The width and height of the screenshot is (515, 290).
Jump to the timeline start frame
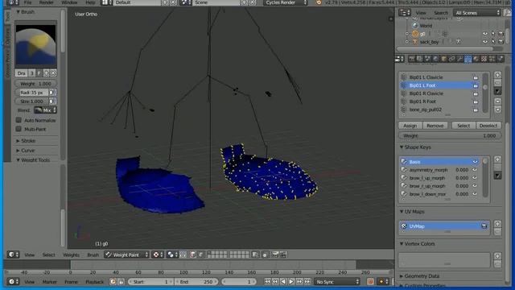(x=267, y=282)
